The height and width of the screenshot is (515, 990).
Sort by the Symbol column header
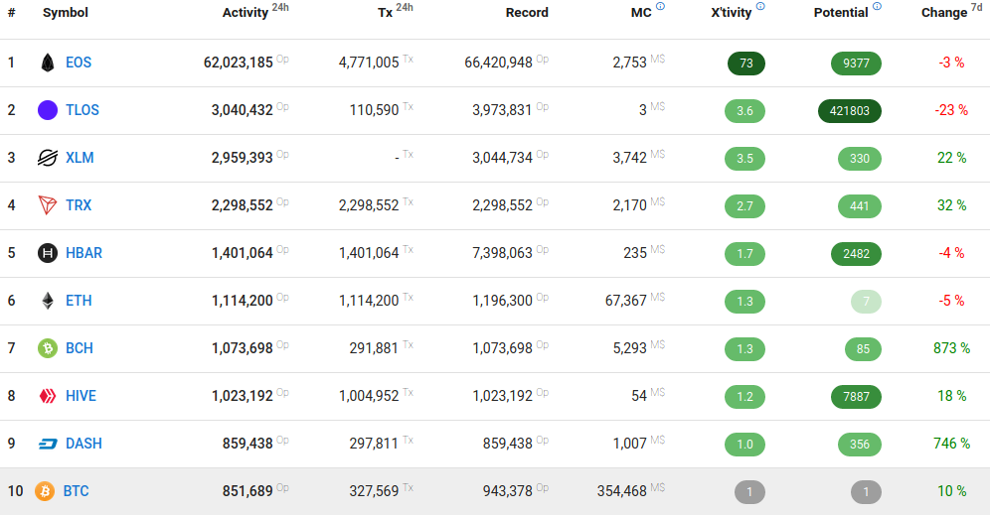click(x=65, y=13)
